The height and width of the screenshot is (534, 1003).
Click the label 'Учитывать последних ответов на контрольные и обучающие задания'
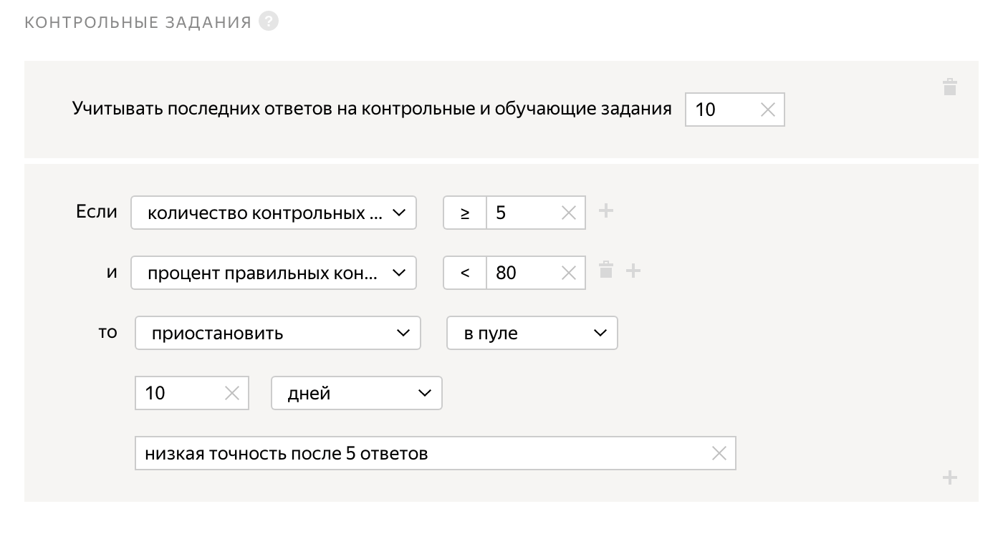coord(373,109)
